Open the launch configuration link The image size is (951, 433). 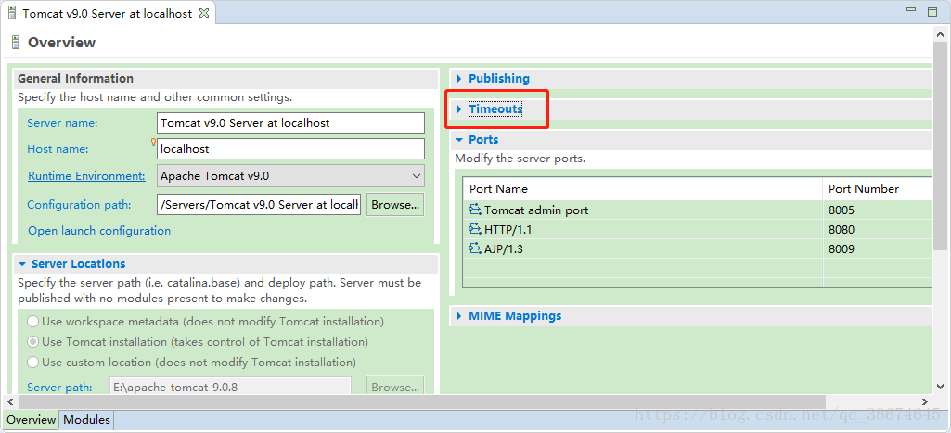(x=99, y=231)
